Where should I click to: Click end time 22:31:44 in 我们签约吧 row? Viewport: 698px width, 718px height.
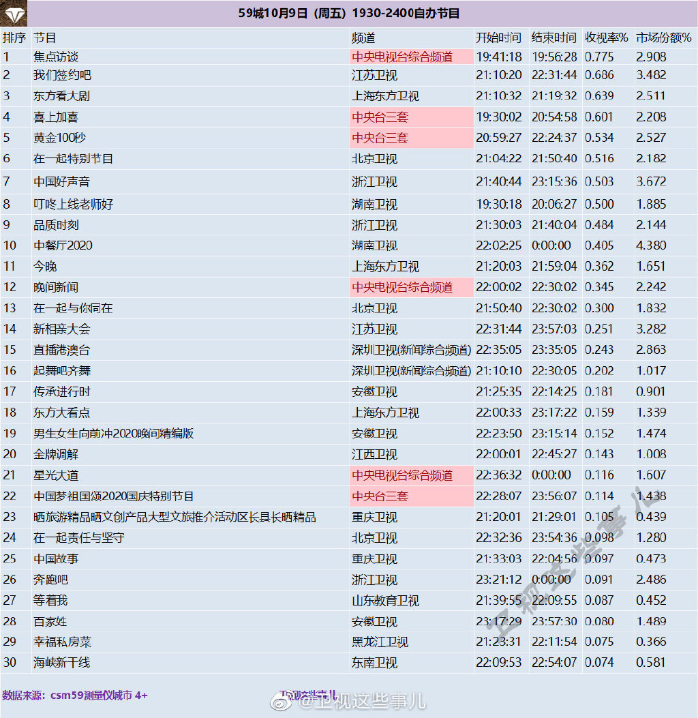pos(554,75)
